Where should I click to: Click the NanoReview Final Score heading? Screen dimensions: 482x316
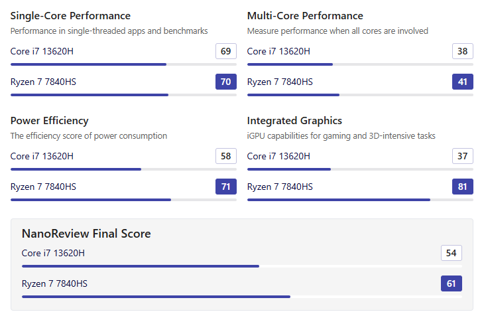point(86,234)
